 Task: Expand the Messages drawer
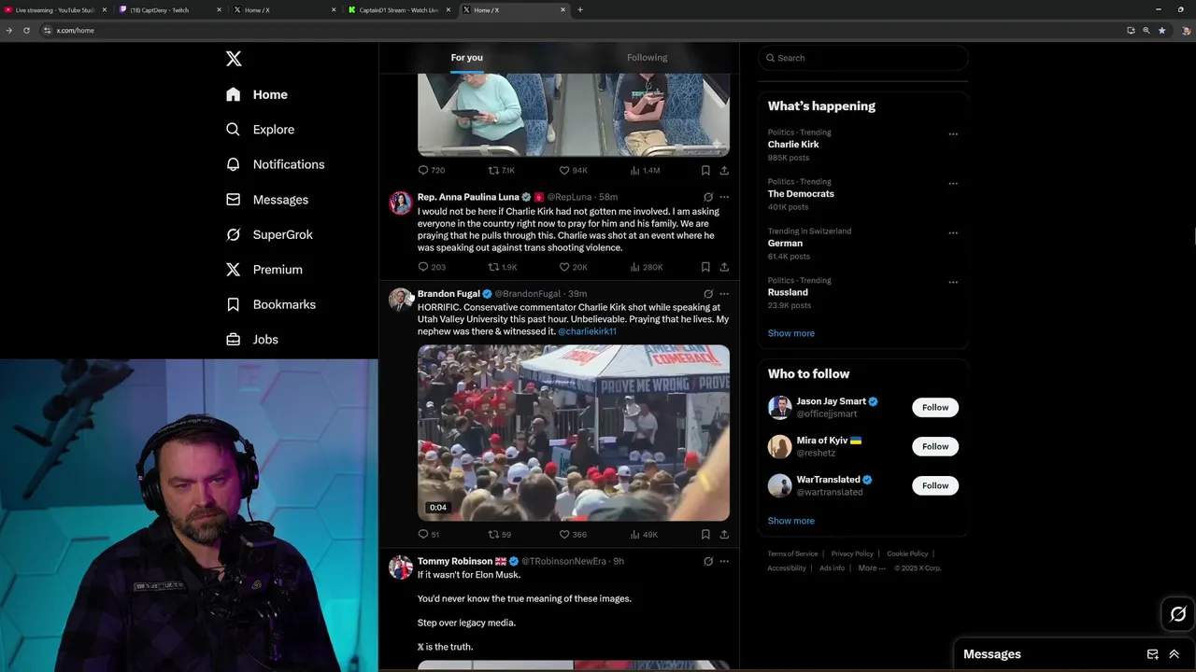pyautogui.click(x=1175, y=654)
